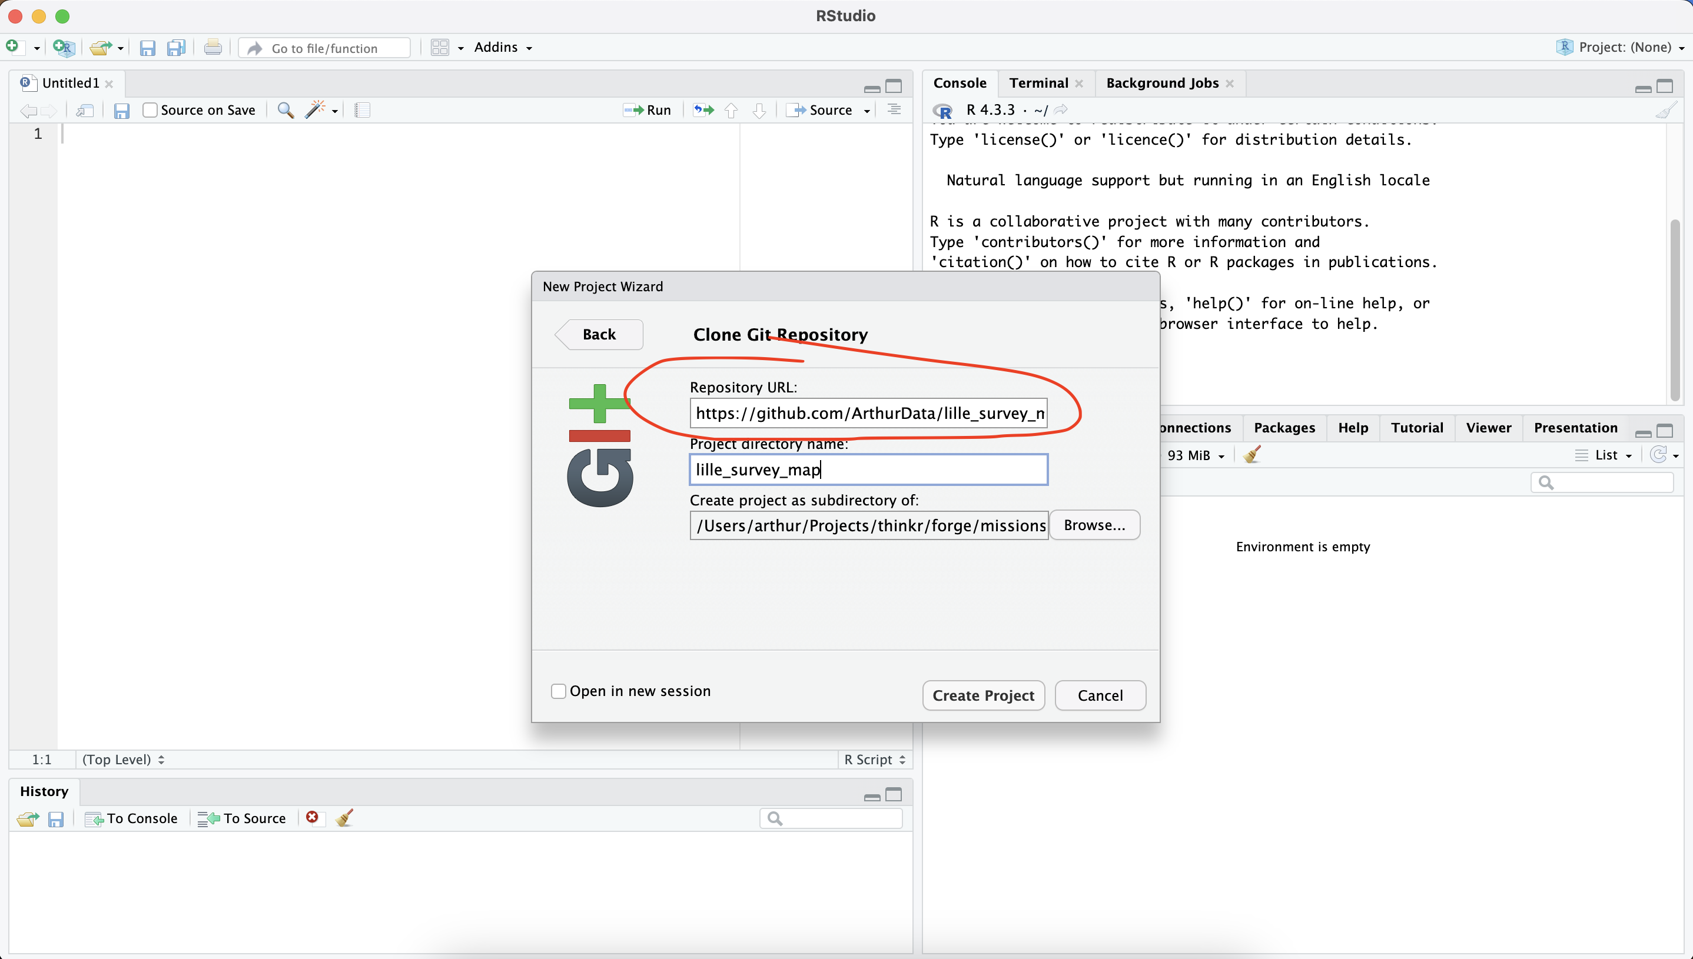Open the Packages tab
Image resolution: width=1693 pixels, height=959 pixels.
[x=1284, y=428]
